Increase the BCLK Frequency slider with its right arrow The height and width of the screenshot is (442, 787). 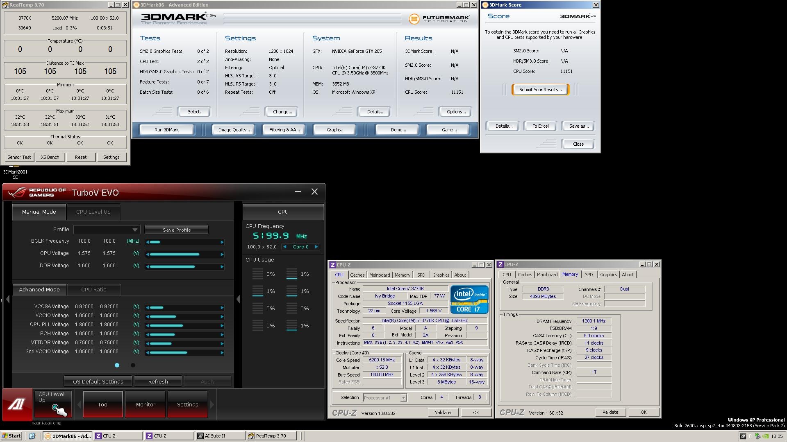222,242
